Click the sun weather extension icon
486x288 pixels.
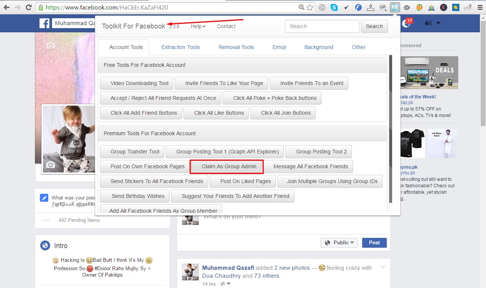456,7
